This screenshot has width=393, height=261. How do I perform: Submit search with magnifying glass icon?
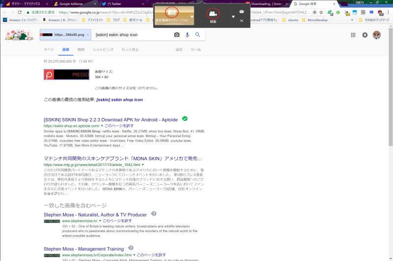click(197, 35)
